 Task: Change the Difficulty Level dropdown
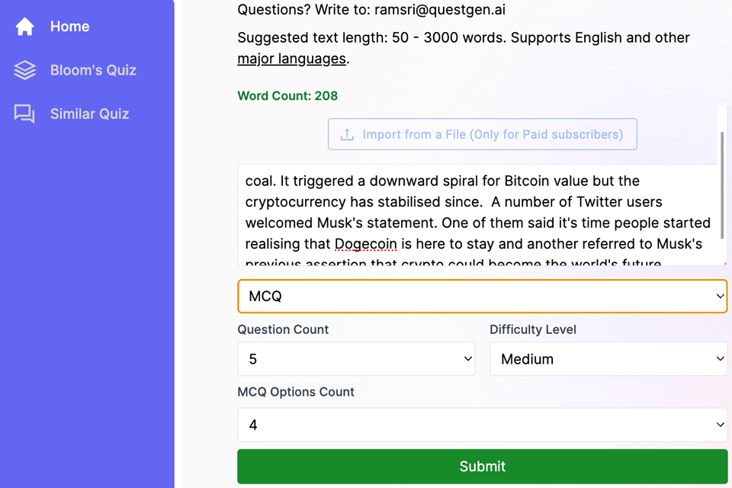click(x=608, y=359)
